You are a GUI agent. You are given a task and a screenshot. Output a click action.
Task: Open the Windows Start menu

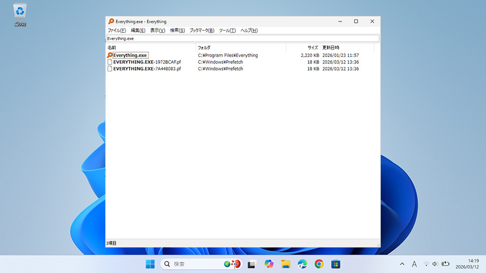click(x=150, y=264)
